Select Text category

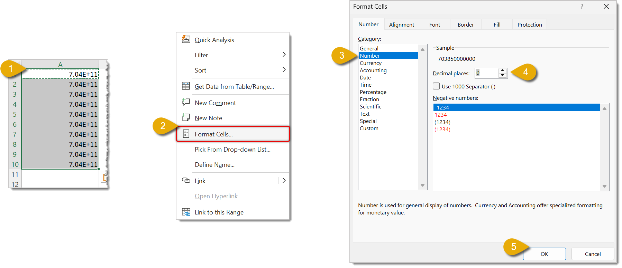388,114
